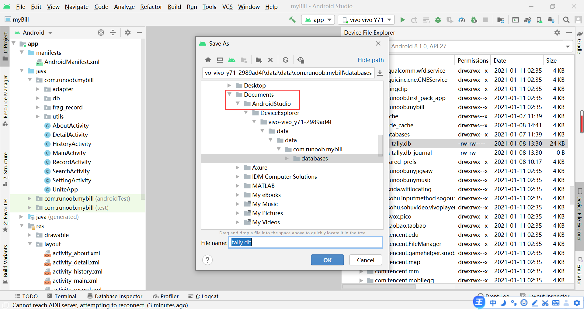Open the vivo vivo Y71 device dropdown
Image resolution: width=584 pixels, height=310 pixels.
pos(366,20)
